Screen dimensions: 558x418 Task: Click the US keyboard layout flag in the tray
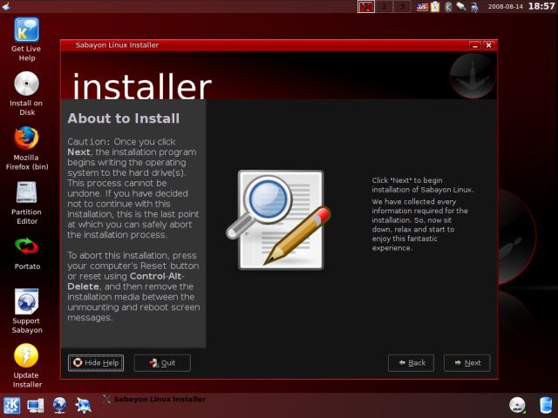pyautogui.click(x=422, y=7)
